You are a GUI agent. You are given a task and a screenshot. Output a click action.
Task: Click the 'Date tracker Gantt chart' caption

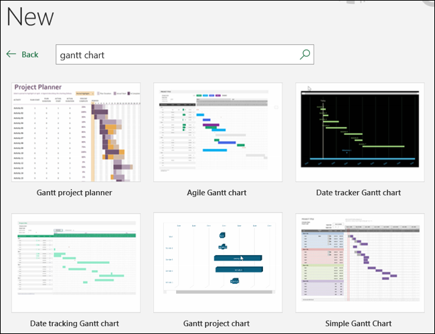pos(359,193)
